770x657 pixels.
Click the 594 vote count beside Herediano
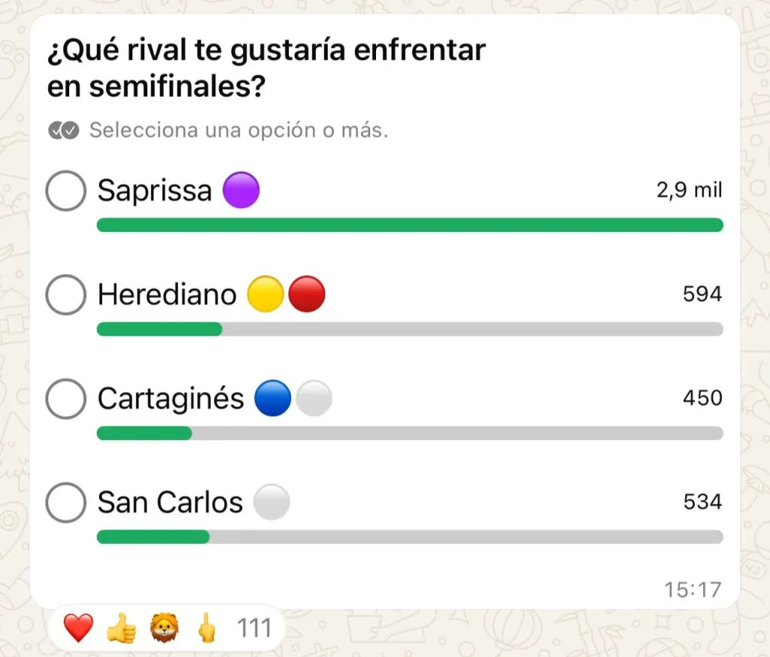click(705, 294)
